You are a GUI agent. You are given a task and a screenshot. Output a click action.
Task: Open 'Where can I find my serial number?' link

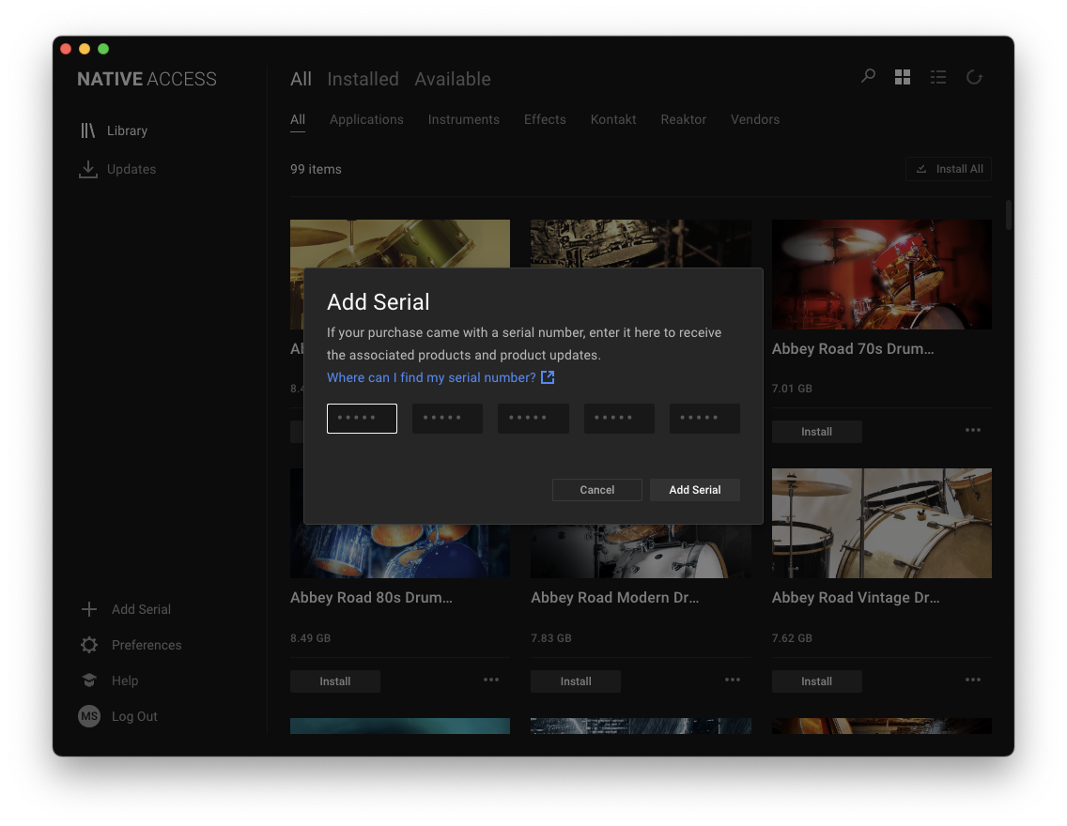point(431,377)
